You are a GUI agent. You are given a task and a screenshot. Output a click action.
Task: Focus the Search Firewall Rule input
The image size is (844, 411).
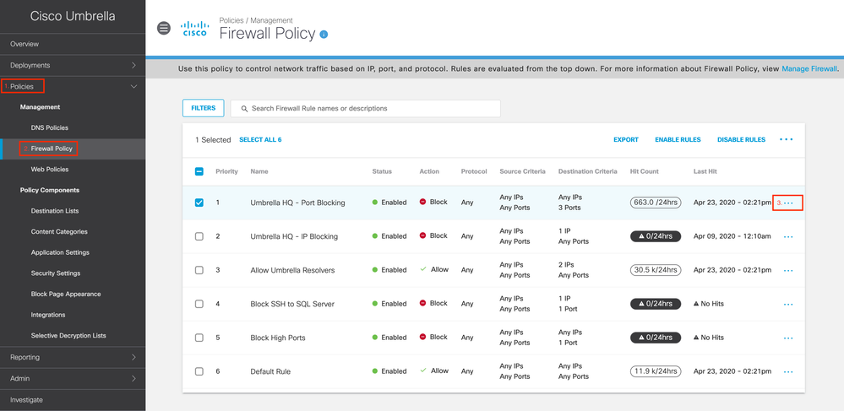point(372,109)
